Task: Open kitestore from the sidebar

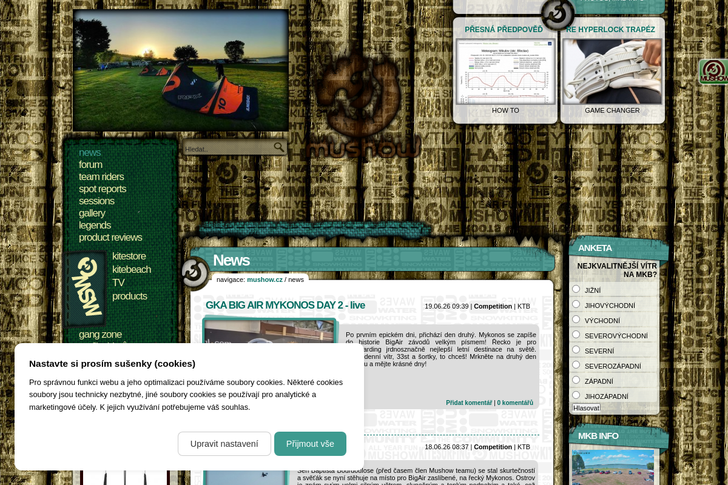Action: coord(129,256)
